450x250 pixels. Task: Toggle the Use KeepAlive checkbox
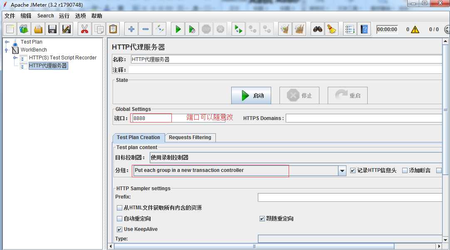tap(120, 229)
